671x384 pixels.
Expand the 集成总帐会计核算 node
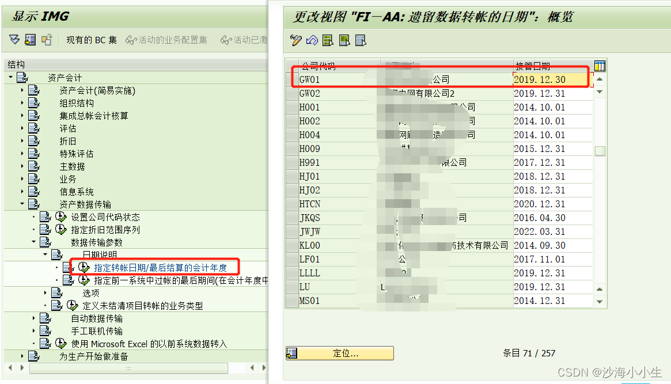(22, 116)
